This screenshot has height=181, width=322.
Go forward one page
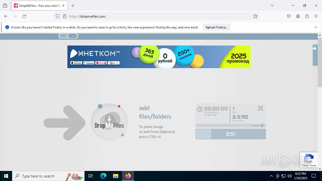click(x=15, y=16)
